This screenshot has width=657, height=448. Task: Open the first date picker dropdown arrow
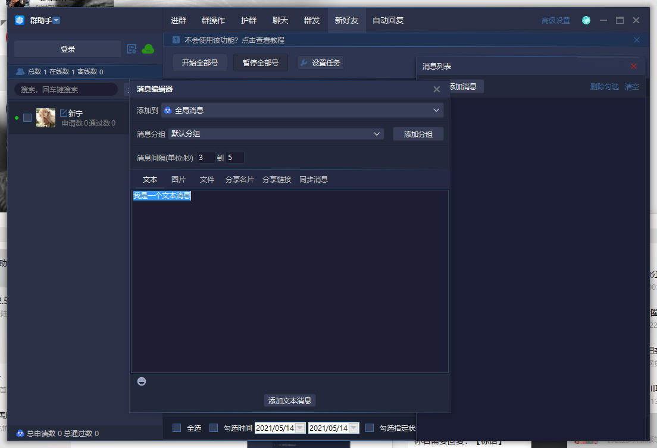click(300, 428)
